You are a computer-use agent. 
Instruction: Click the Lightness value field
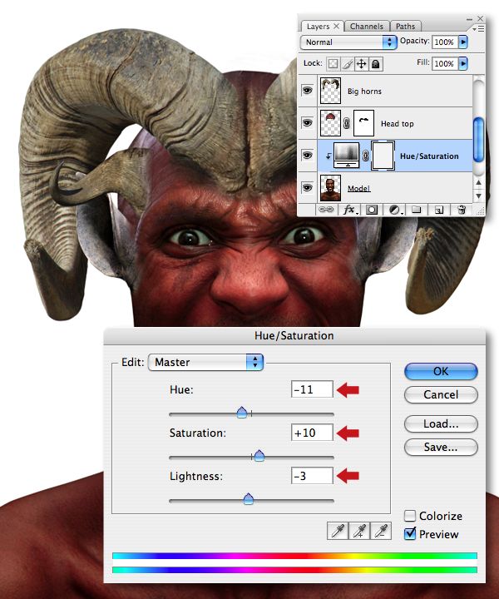312,476
